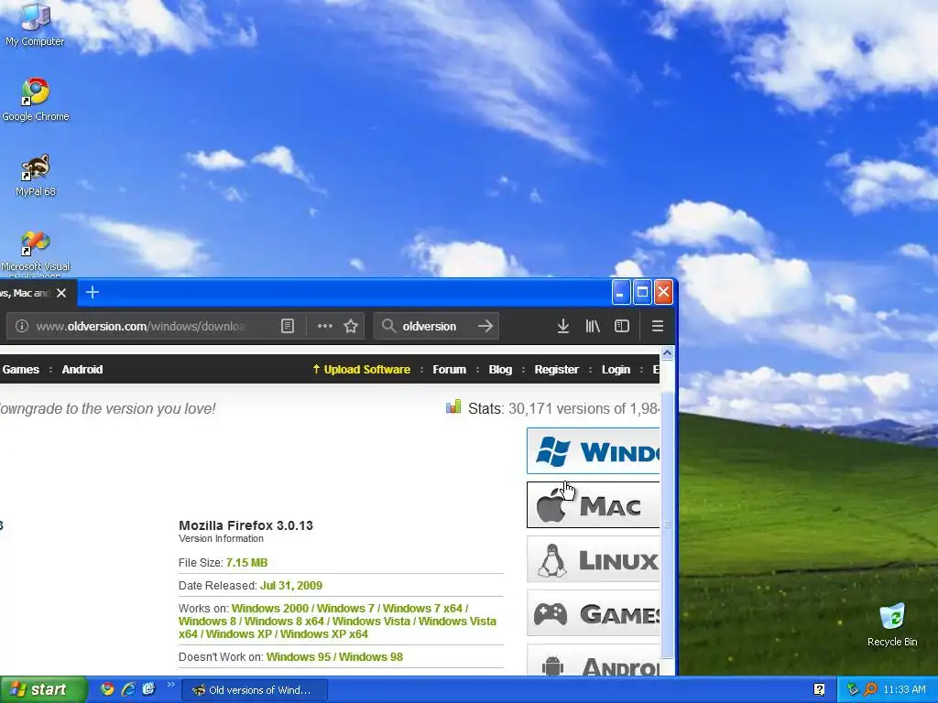Launch Chrome from Quick Launch
This screenshot has height=703, width=938.
click(107, 689)
